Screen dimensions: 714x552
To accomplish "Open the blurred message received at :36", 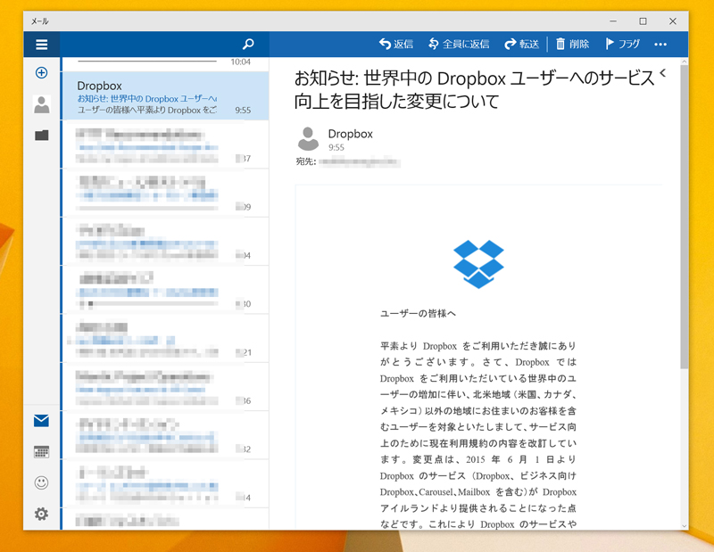I will click(x=165, y=387).
